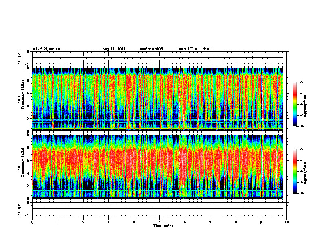The height and width of the screenshot is (249, 323).
Task: Click the 'VLF Spectra' title text
Action: pos(46,49)
